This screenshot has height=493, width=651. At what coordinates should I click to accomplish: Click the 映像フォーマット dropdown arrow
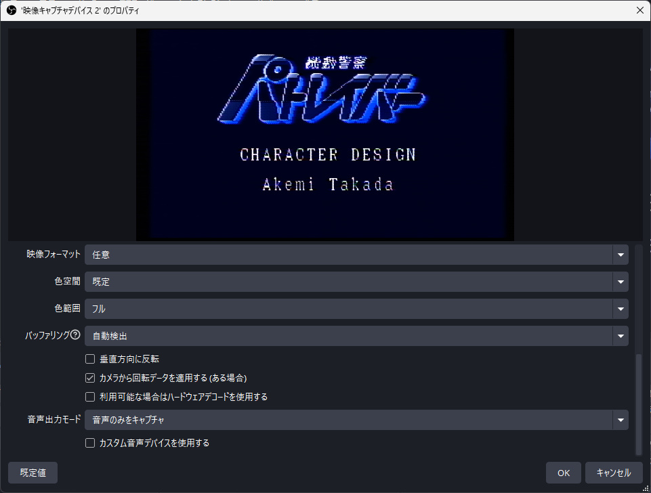pos(620,255)
